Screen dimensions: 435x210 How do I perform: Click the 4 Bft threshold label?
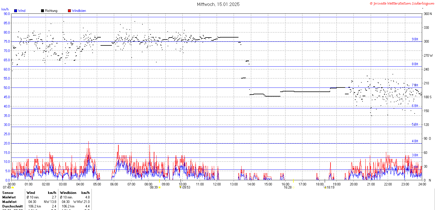pos(415,141)
